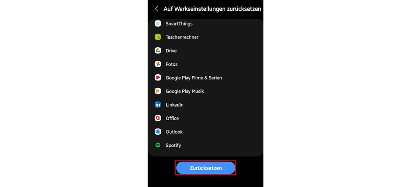
Task: Select the Drive entry text
Action: coord(171,51)
